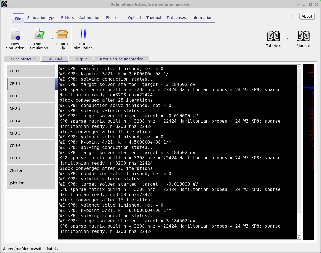Viewport: 321px width, 253px height.
Task: Select the CPU 1 terminal
Action: [x=32, y=84]
